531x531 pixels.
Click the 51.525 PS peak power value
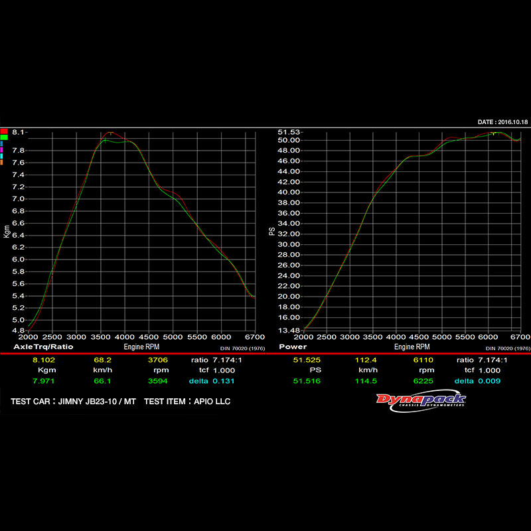click(x=307, y=360)
